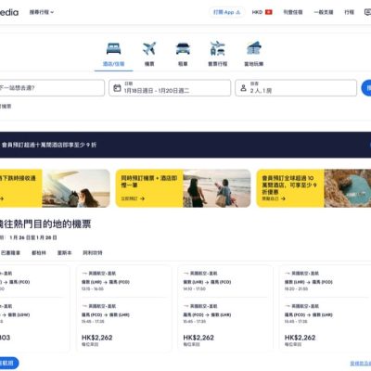Open the flight plus hotel package tab
The height and width of the screenshot is (371, 371).
(x=218, y=55)
